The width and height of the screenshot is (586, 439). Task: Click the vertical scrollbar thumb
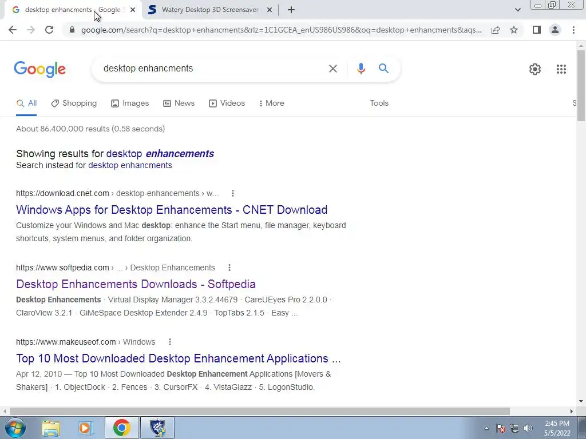(x=581, y=85)
